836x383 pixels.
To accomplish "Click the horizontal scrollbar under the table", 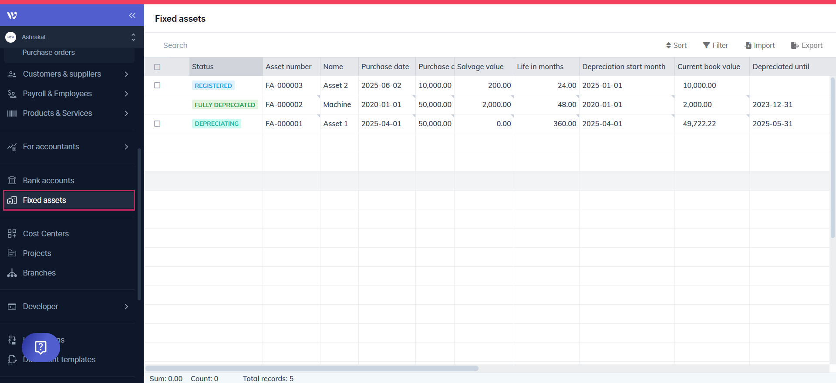I will [x=312, y=368].
